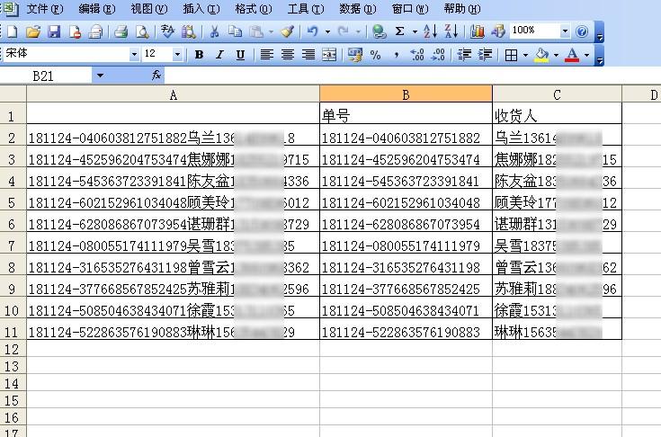Click the AutoSum sigma icon
661x437 pixels.
tap(400, 31)
